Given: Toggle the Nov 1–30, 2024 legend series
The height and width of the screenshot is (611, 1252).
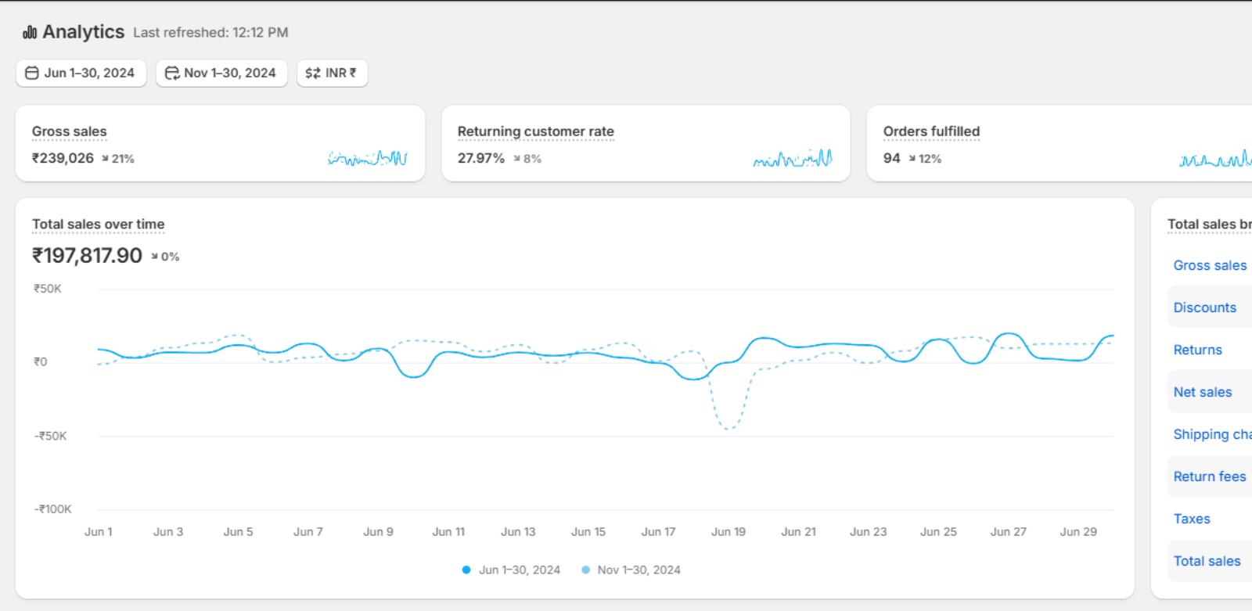Looking at the screenshot, I should 631,570.
